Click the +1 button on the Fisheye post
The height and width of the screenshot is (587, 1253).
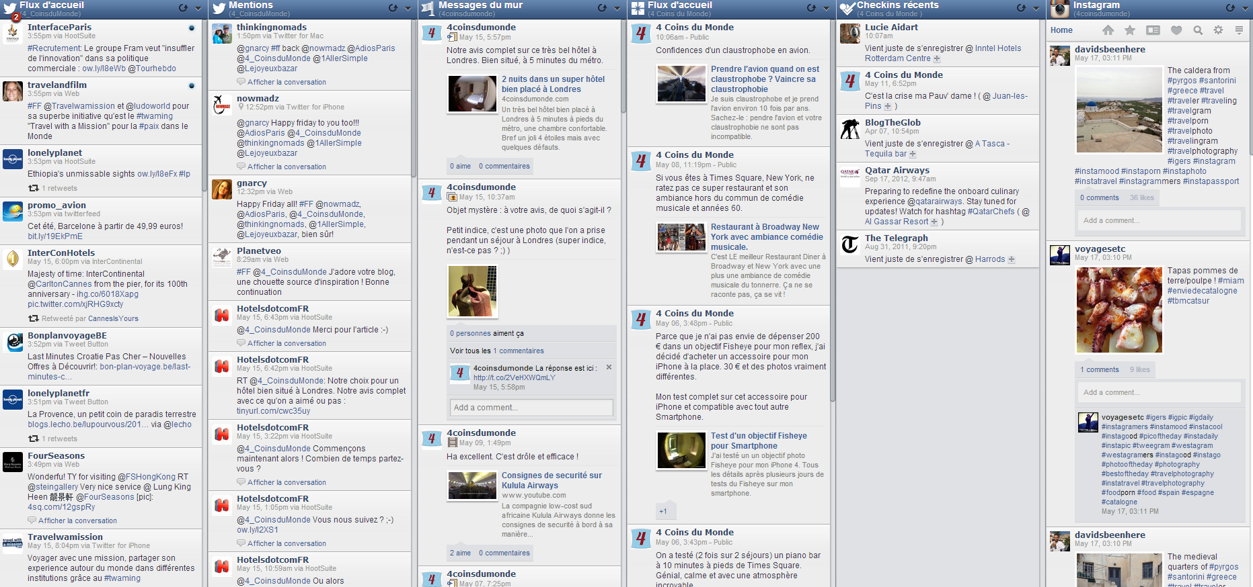663,511
